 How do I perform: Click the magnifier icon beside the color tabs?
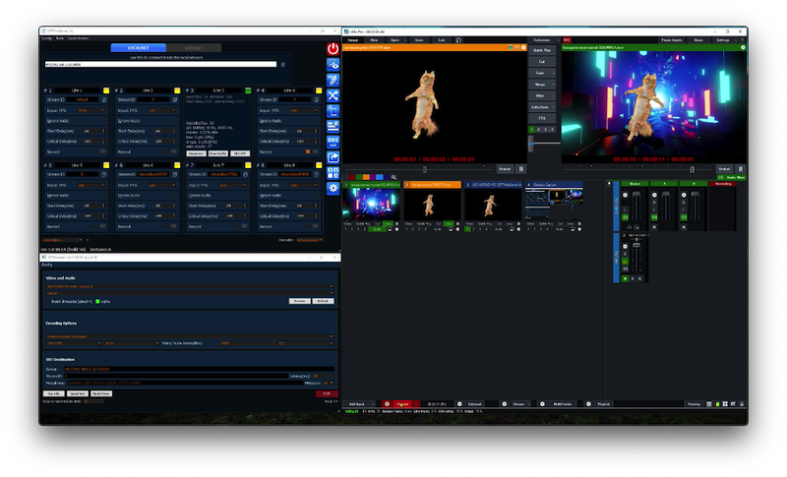393,177
